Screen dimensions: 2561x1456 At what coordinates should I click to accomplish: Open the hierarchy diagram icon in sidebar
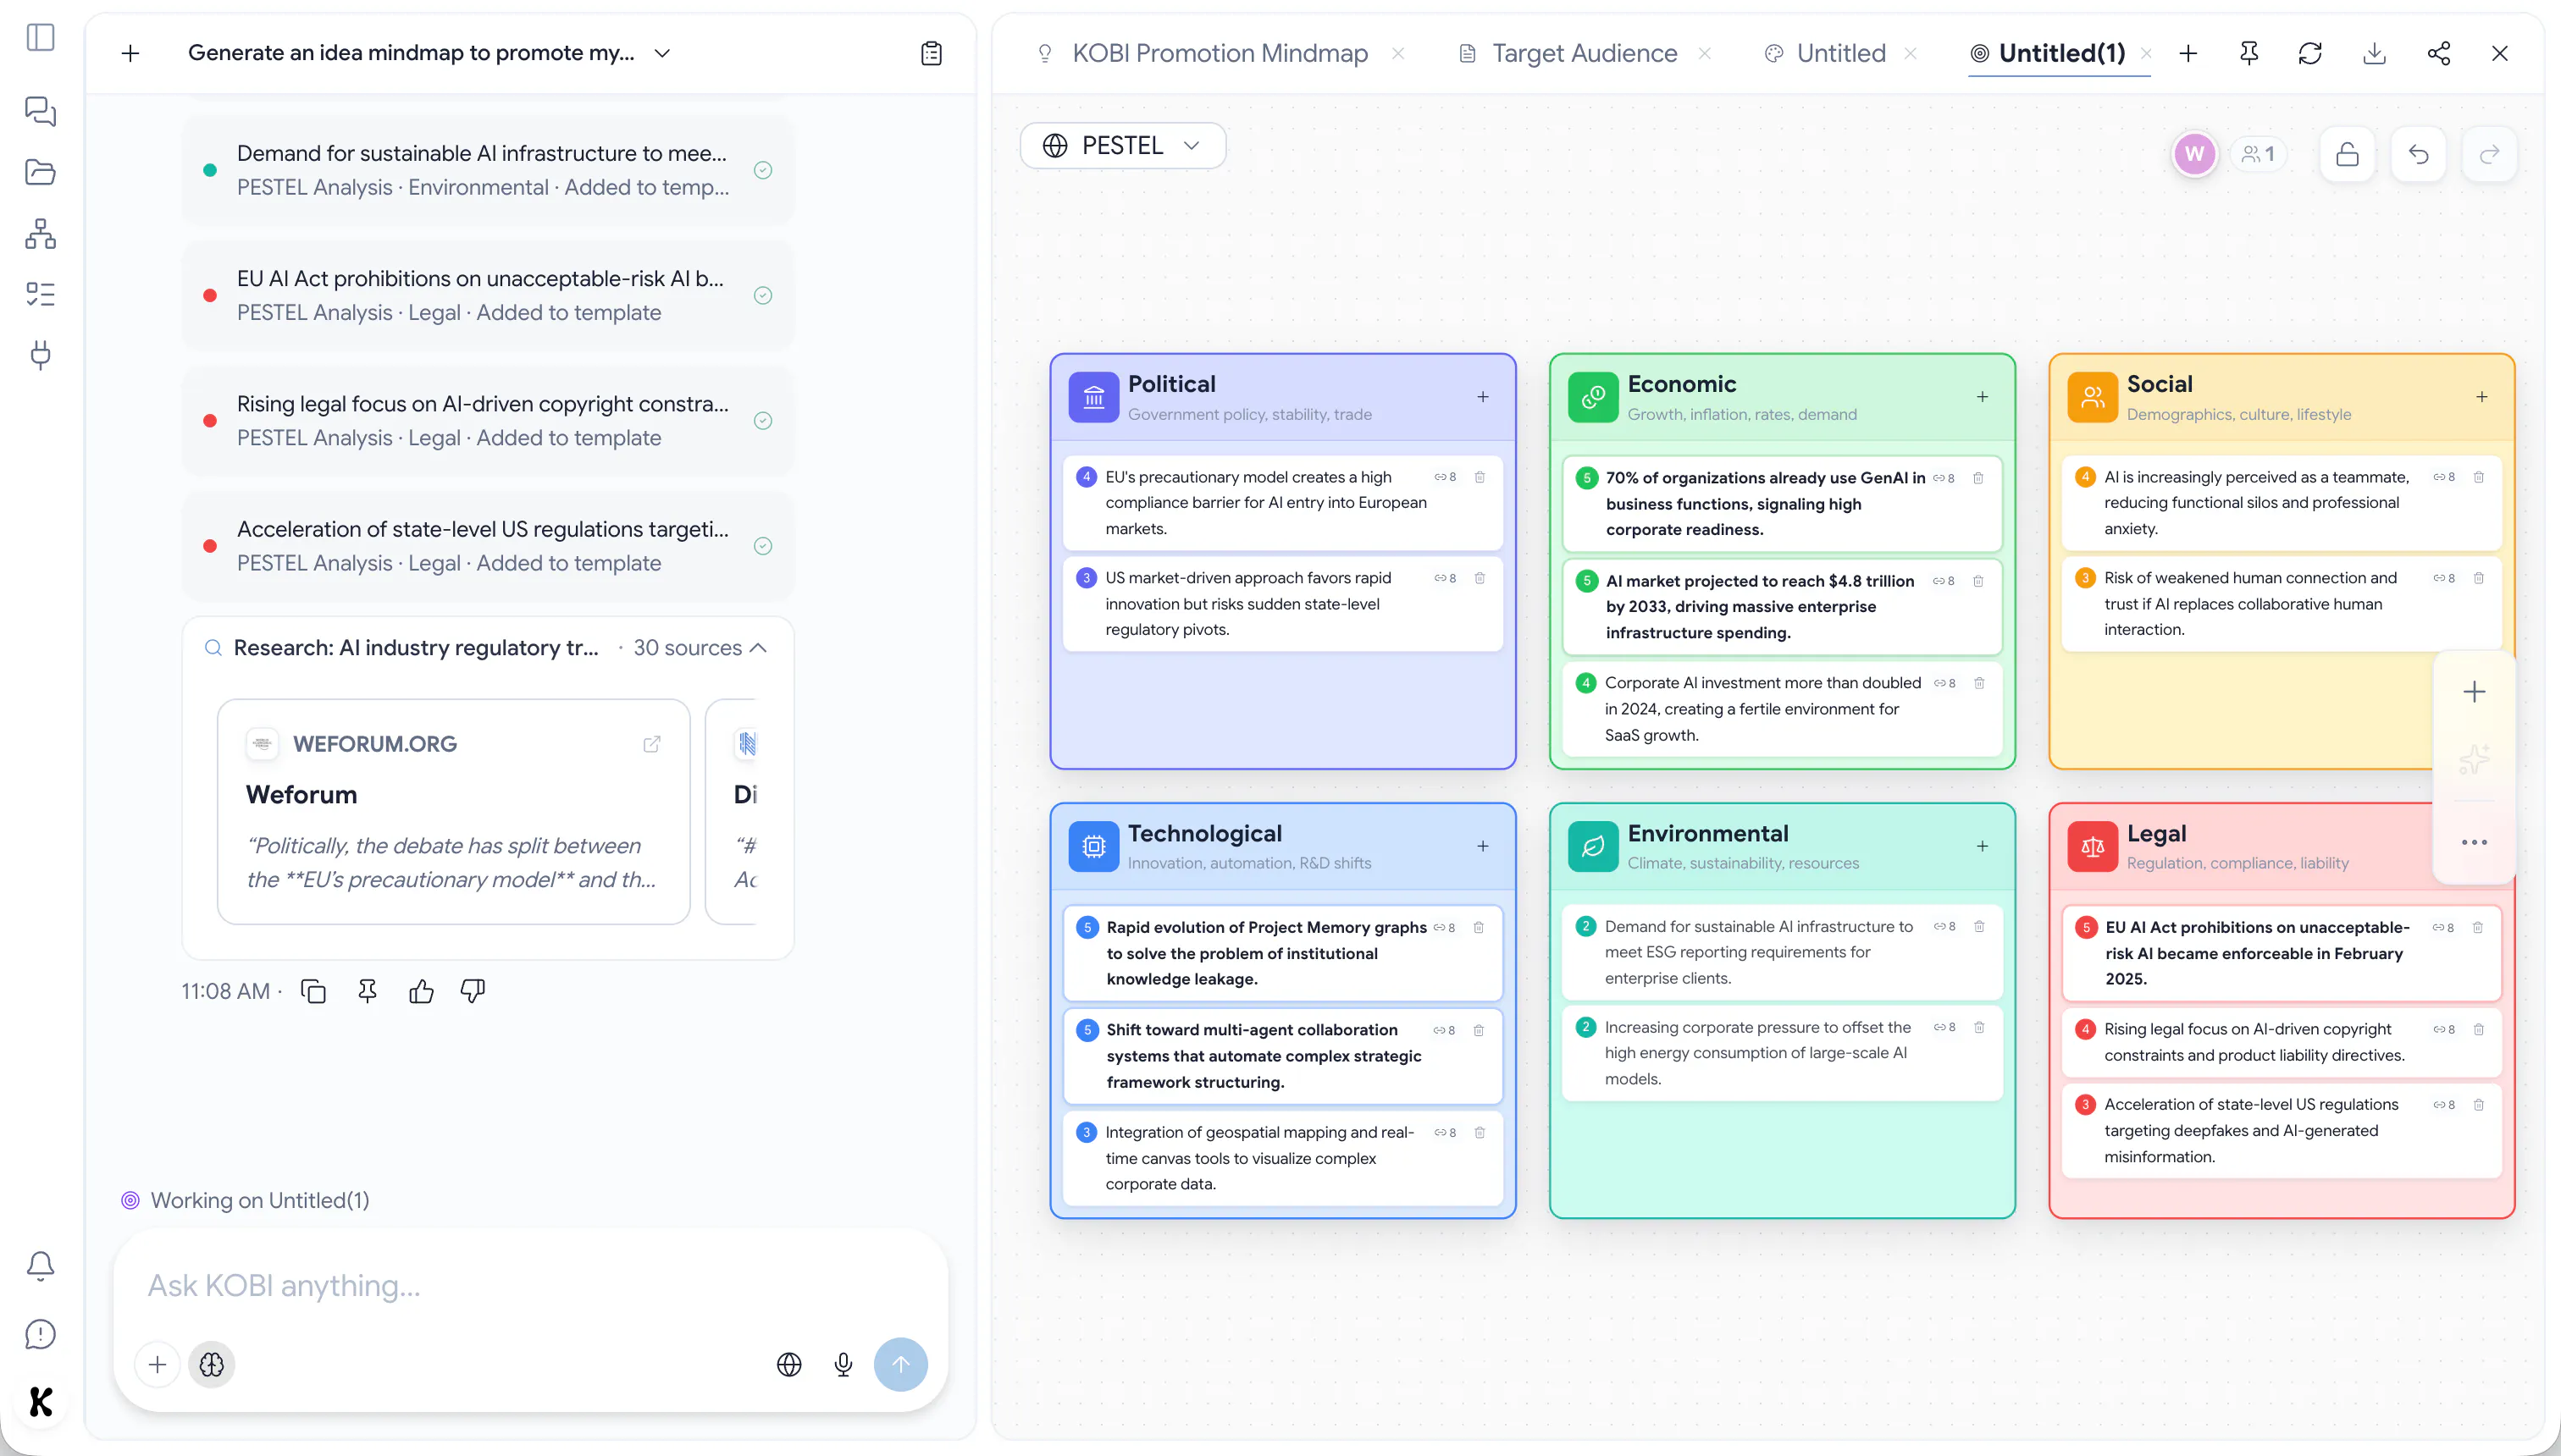40,233
